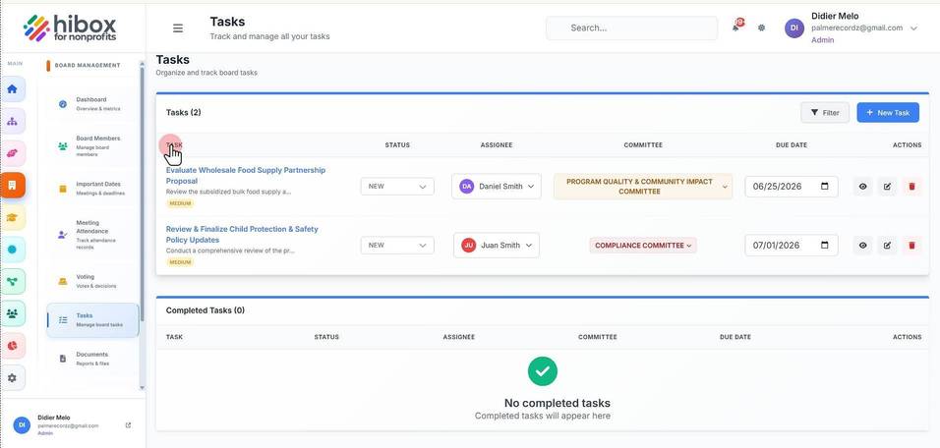
Task: Create a New Task
Action: point(888,113)
